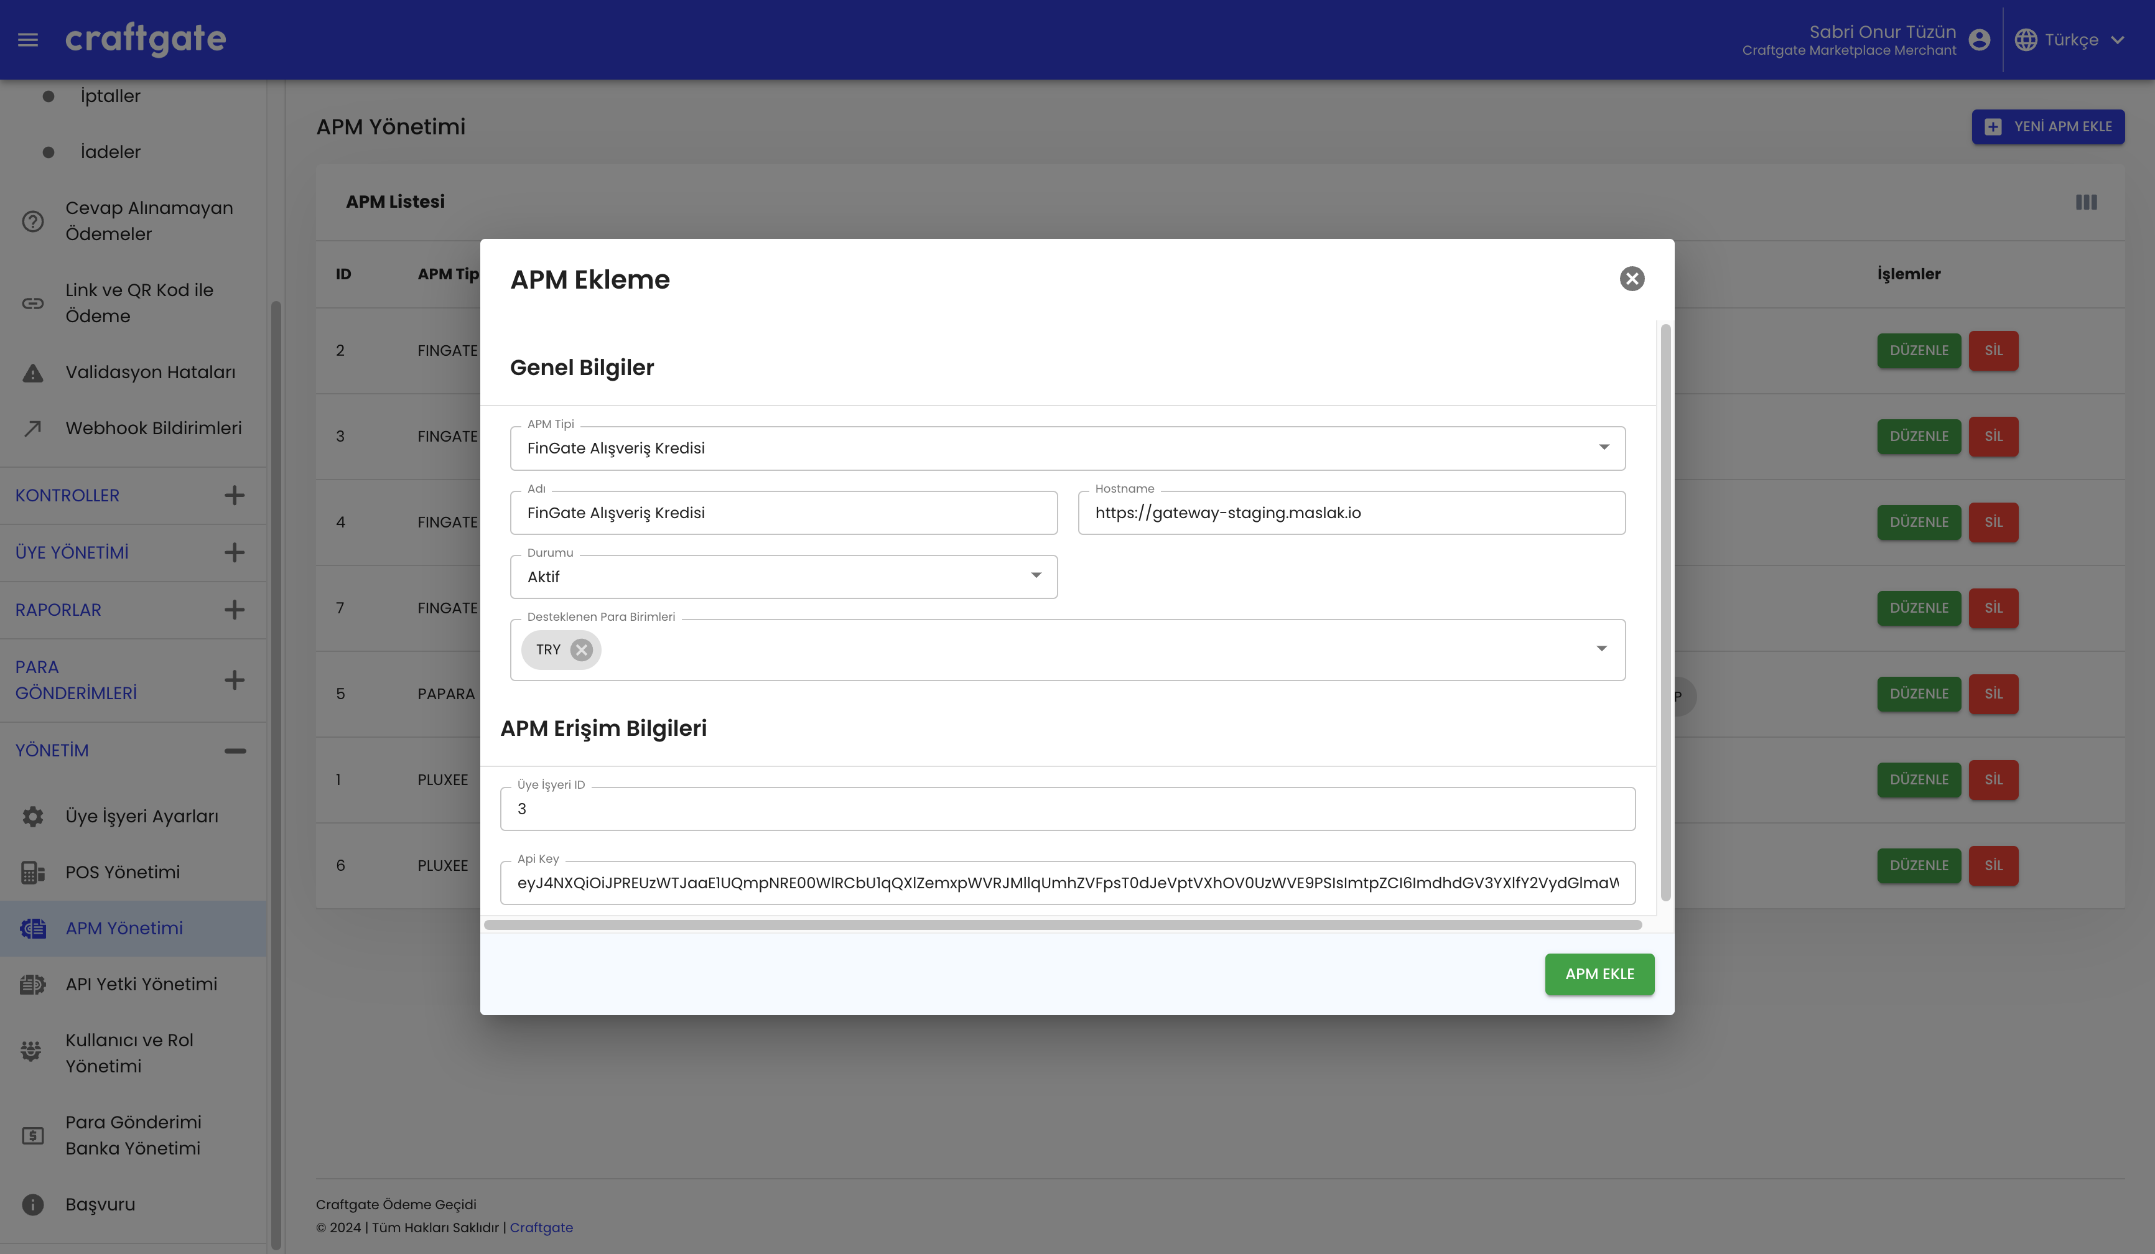Screen dimensions: 2155x1254
Task: Click the APM EKLE button
Action: [1599, 973]
